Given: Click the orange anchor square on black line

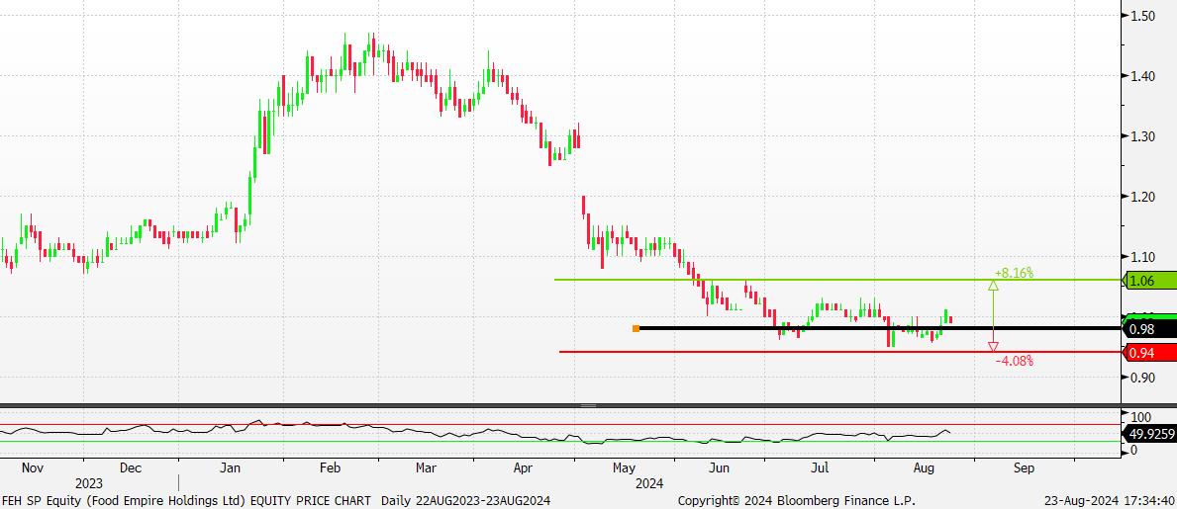Looking at the screenshot, I should pos(636,328).
